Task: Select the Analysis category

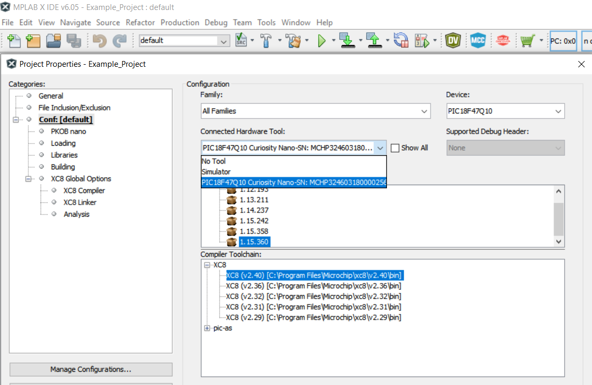Action: 76,214
